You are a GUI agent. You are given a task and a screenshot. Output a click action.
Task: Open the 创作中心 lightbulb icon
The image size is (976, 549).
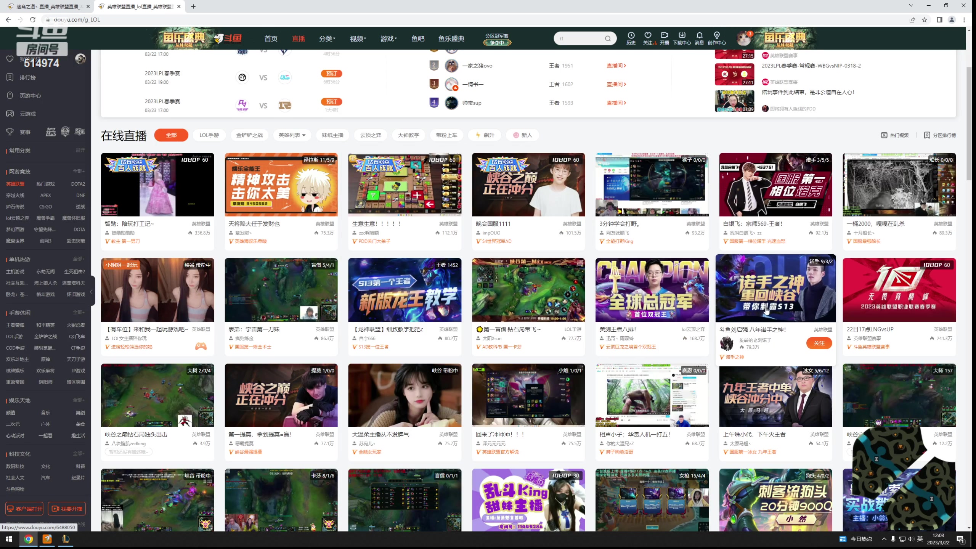click(x=717, y=35)
